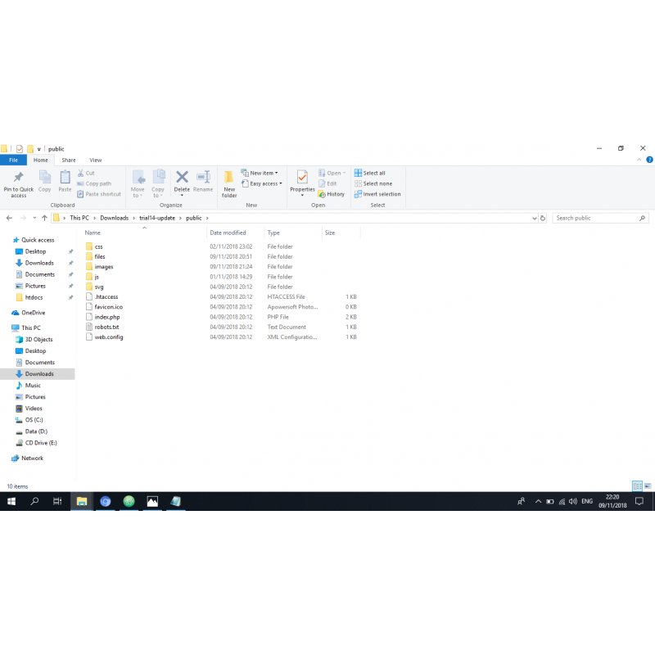Click the History icon in Open group
Image resolution: width=655 pixels, height=655 pixels.
pyautogui.click(x=332, y=194)
